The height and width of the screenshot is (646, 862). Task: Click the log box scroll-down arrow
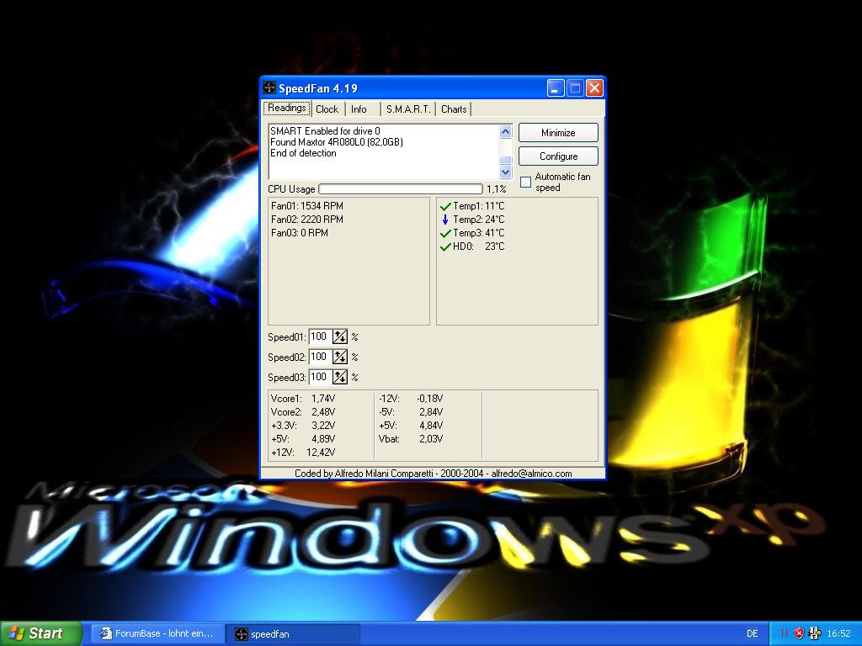[x=505, y=172]
